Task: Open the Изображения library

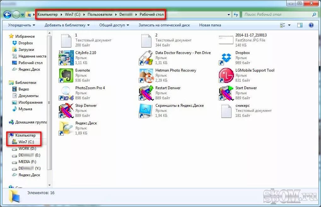Action: point(30,102)
